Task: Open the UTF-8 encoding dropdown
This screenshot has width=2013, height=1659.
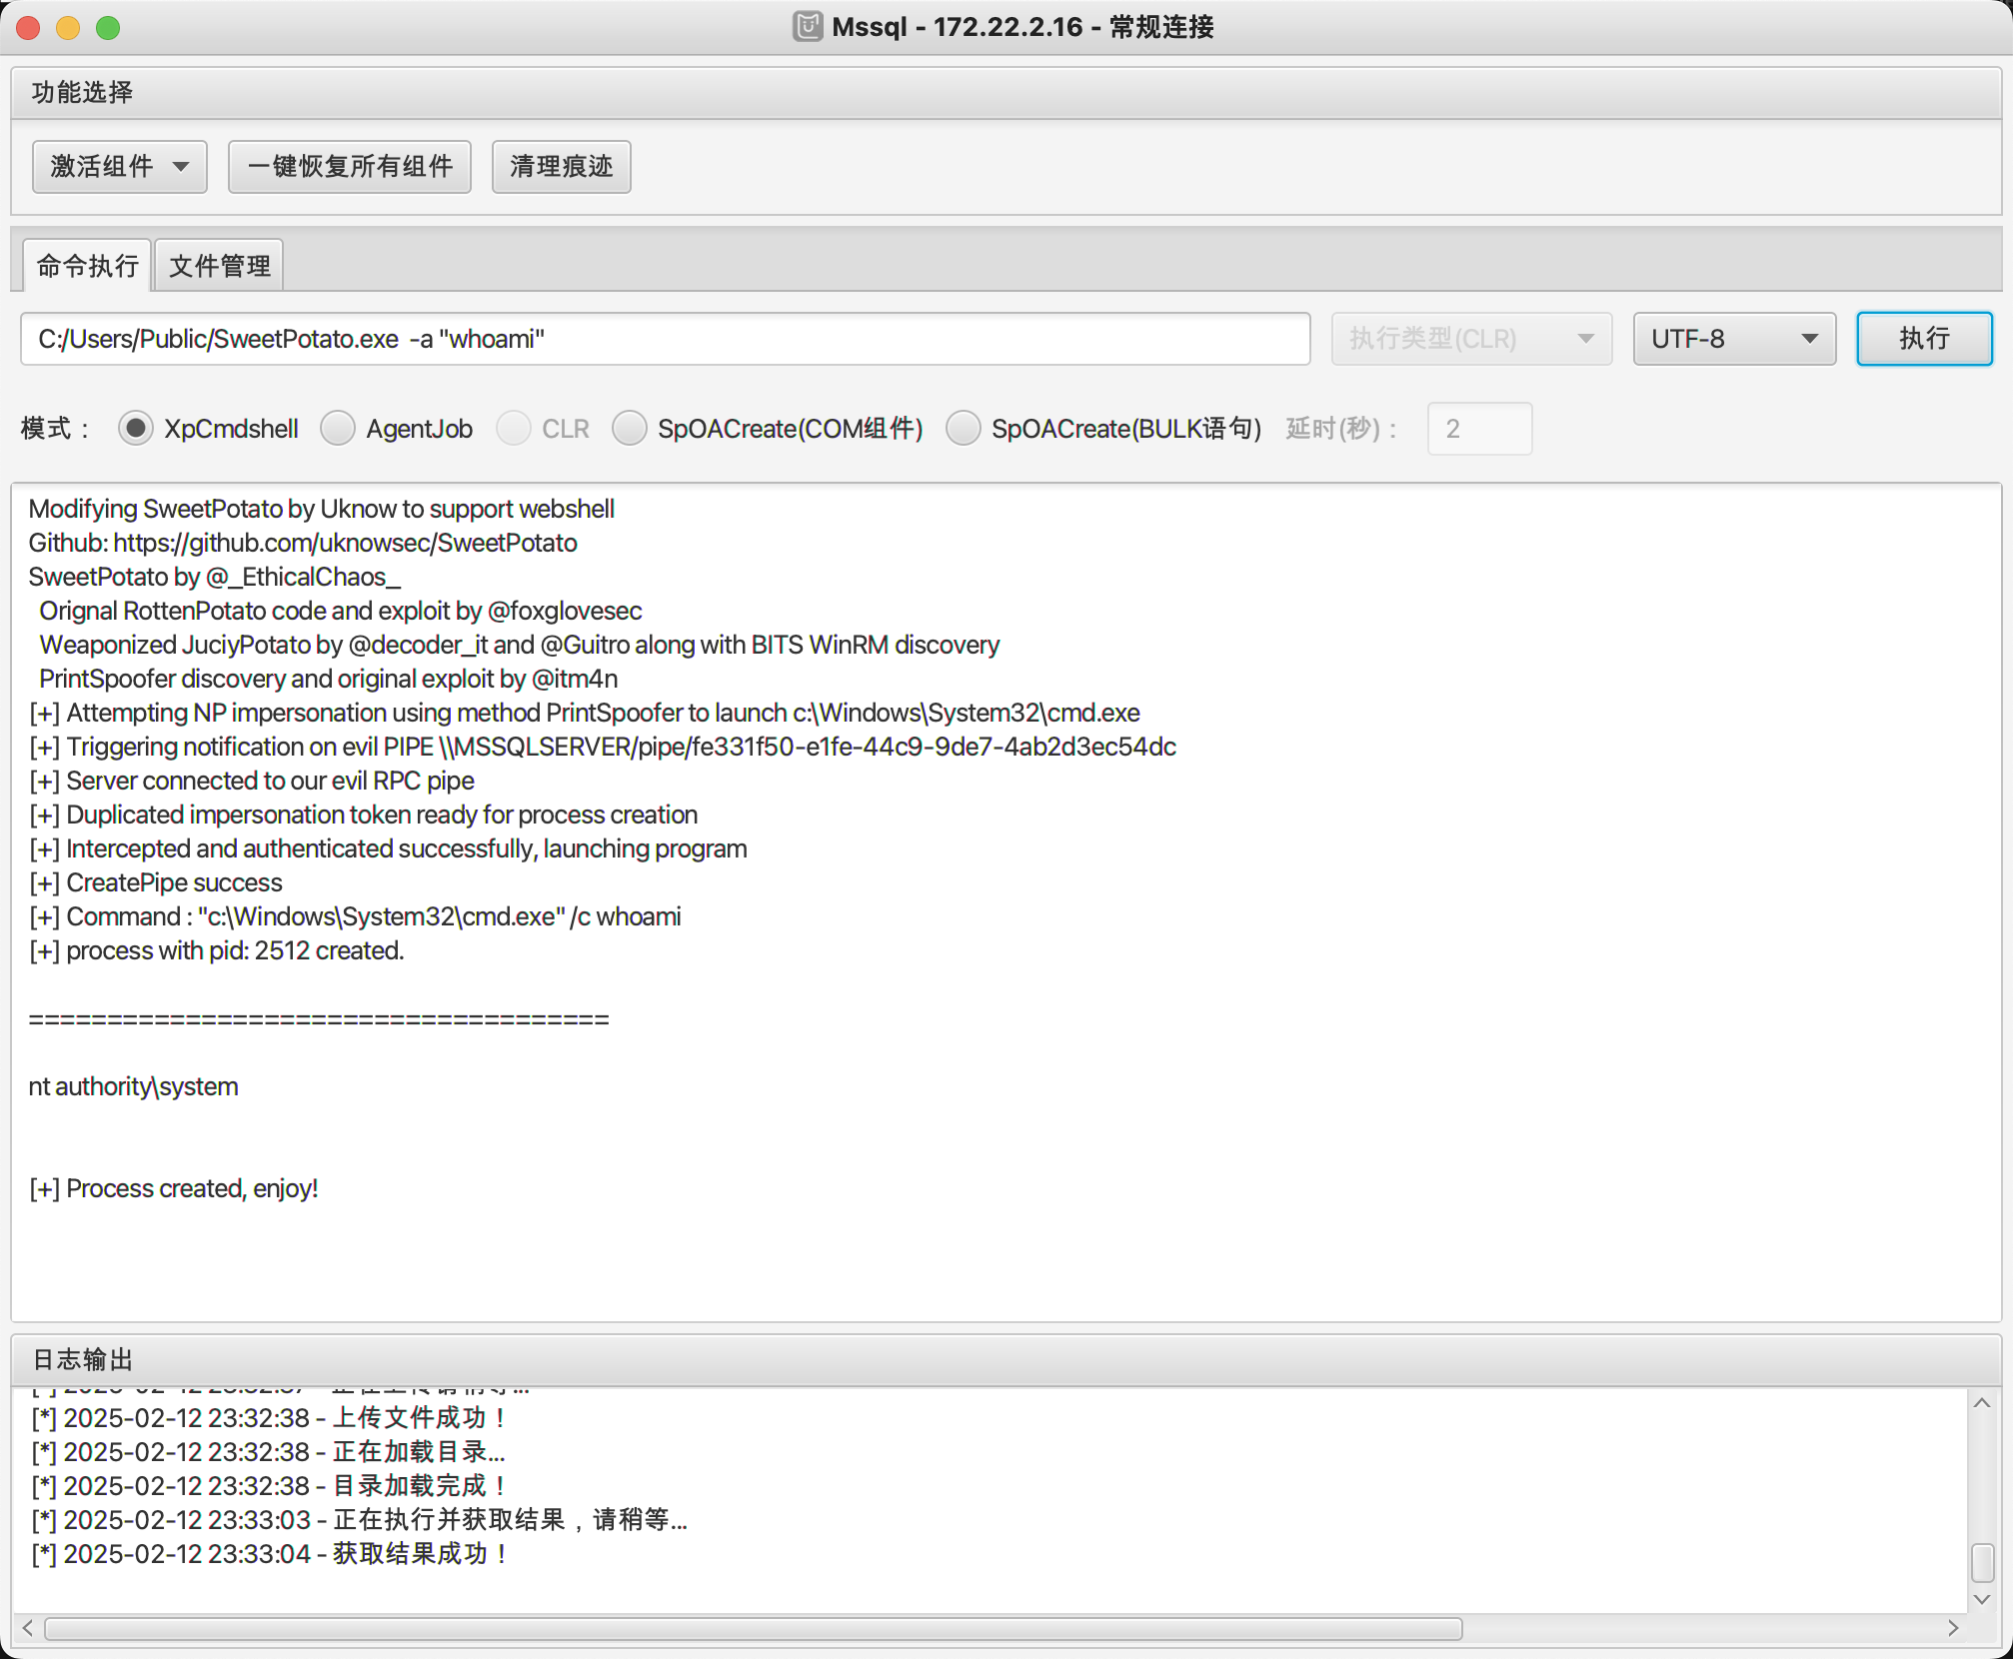Action: tap(1734, 339)
